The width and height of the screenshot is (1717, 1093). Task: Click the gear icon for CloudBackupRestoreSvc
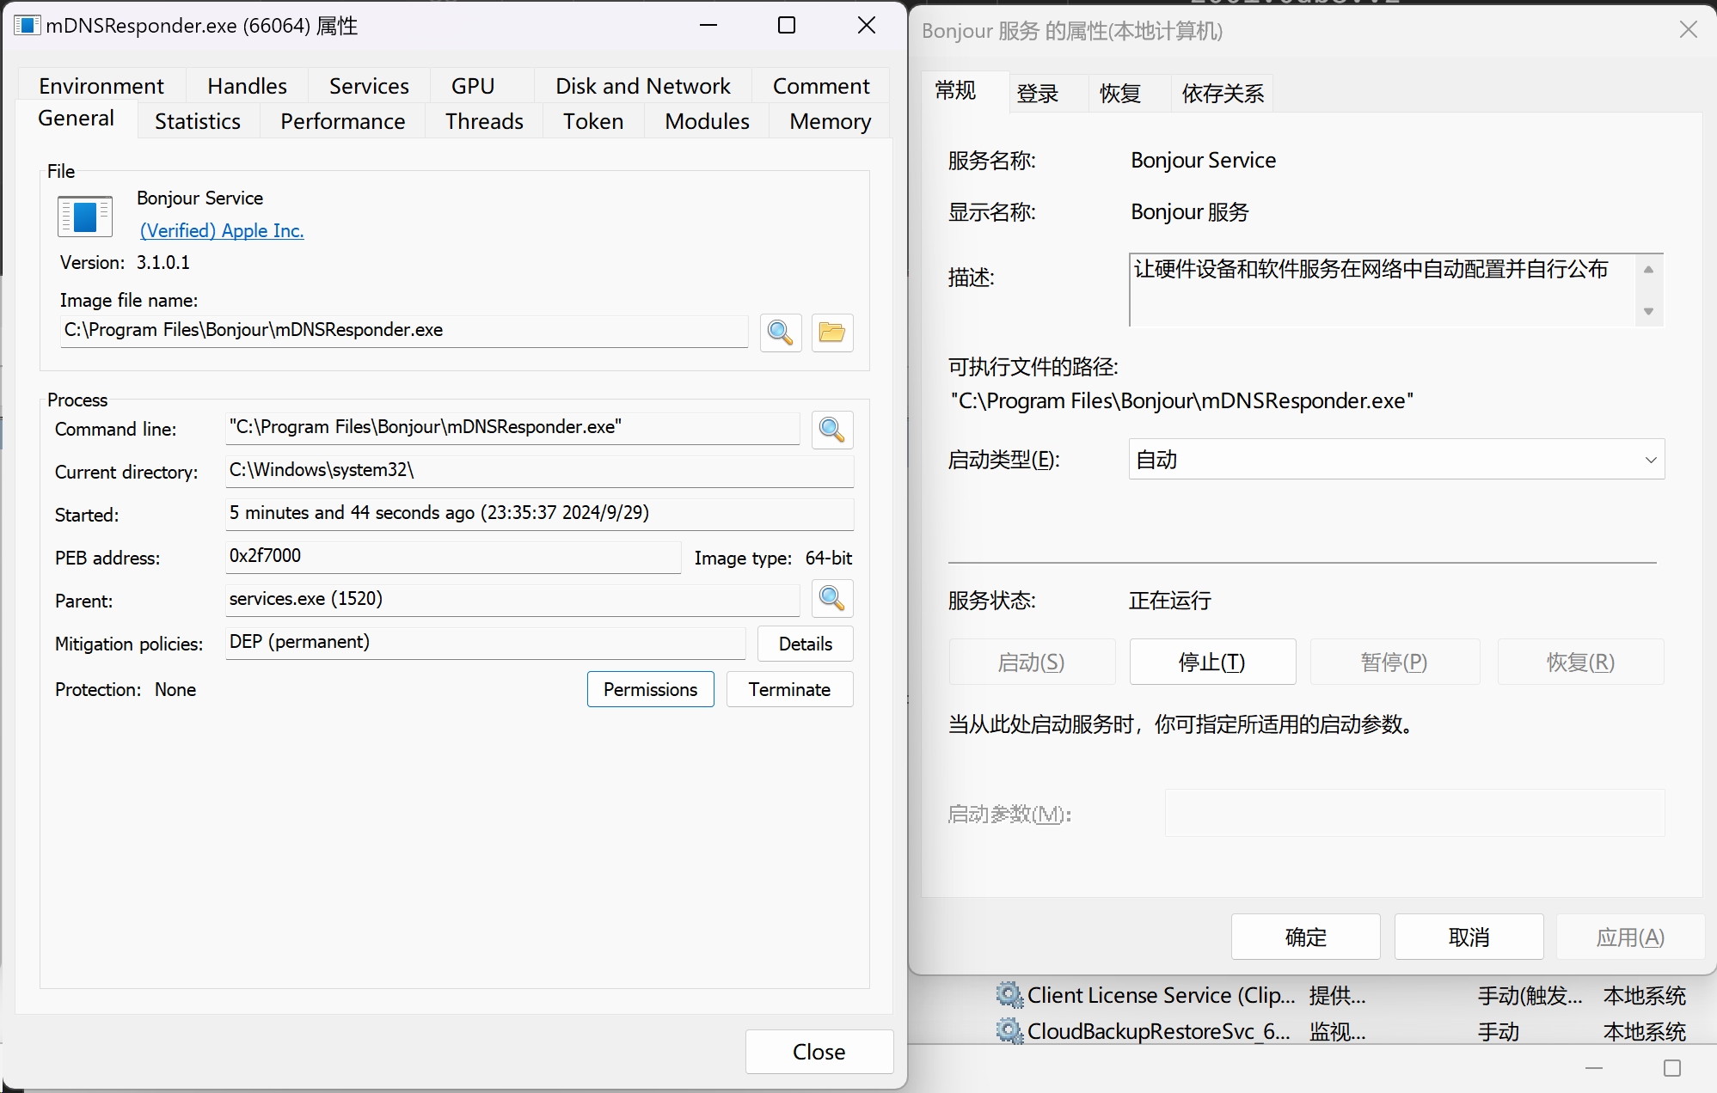click(x=1009, y=1030)
